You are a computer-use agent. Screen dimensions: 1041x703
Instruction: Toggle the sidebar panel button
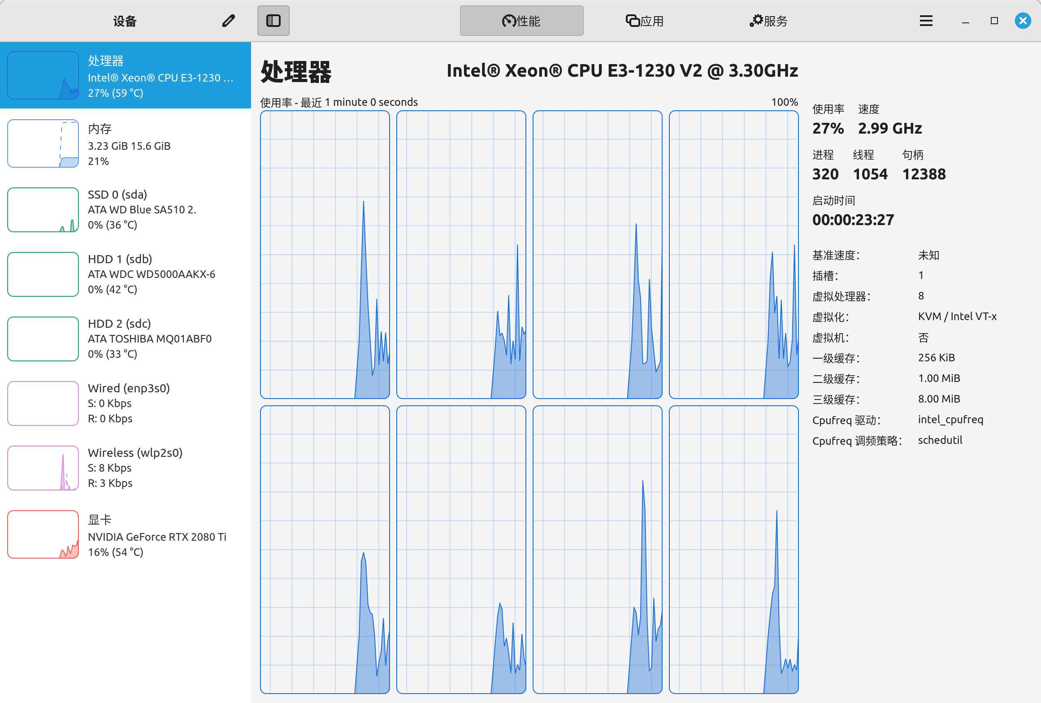point(273,21)
